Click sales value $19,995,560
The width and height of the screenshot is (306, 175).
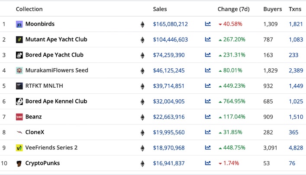tap(169, 132)
